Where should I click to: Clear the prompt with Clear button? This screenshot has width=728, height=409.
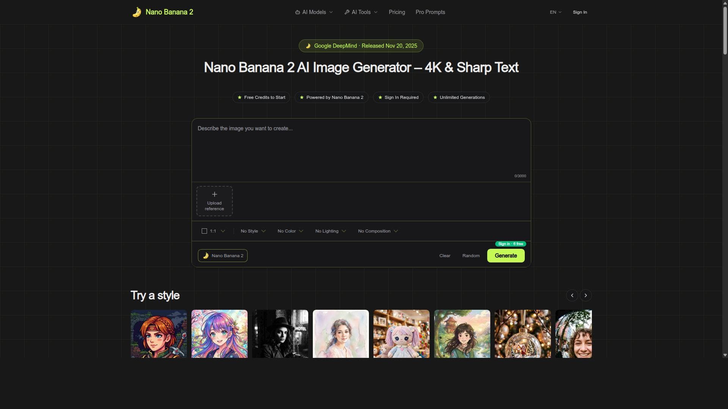pyautogui.click(x=445, y=256)
